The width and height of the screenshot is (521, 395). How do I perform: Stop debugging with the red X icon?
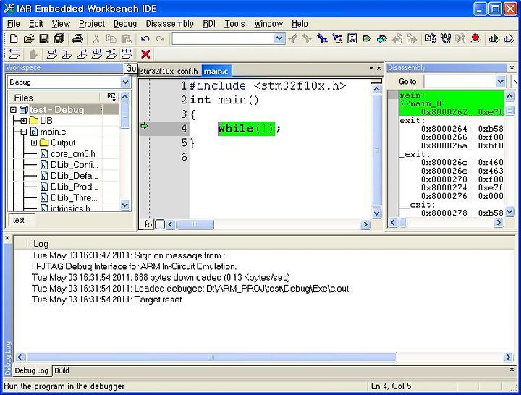(145, 54)
